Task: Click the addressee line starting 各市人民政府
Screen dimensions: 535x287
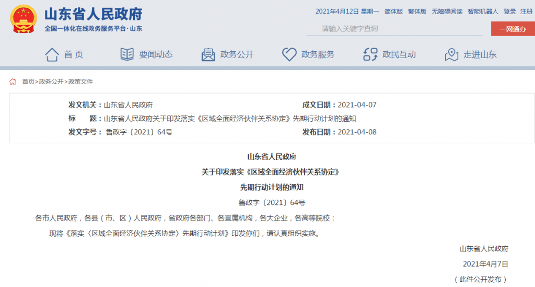Action: [x=185, y=218]
